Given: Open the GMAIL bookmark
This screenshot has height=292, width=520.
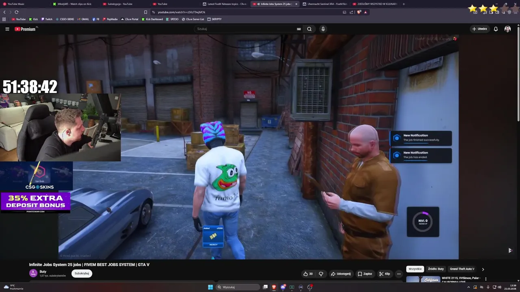Looking at the screenshot, I should pos(83,19).
